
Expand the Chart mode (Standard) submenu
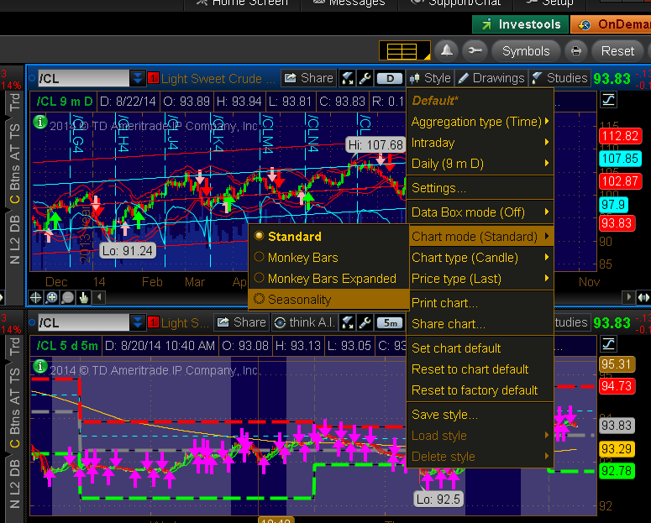[x=480, y=237]
